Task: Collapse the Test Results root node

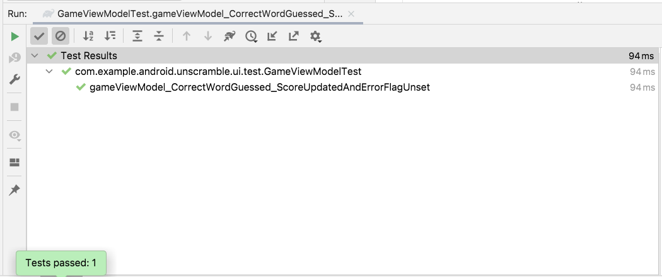Action: click(35, 56)
